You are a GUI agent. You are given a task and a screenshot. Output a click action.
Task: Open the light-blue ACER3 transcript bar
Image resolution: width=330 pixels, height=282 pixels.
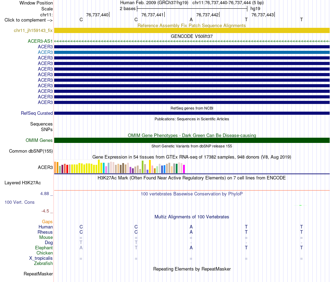(192, 52)
